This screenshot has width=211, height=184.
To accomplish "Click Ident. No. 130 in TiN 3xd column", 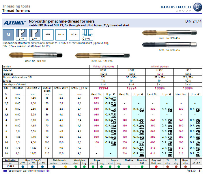I will tap(125, 109).
